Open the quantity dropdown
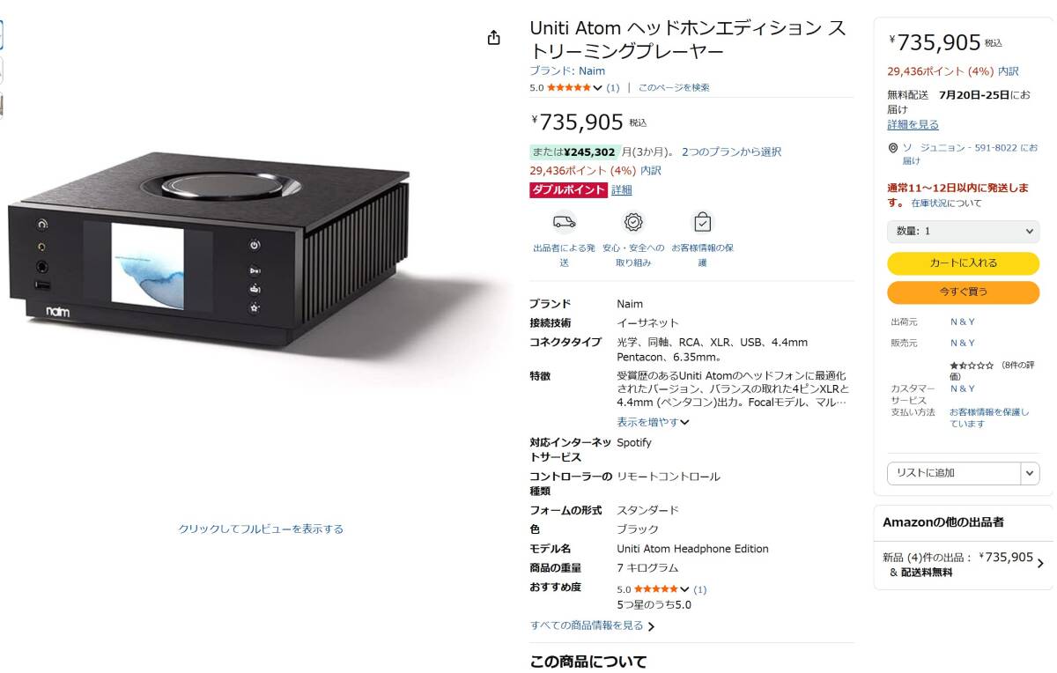 pos(963,231)
